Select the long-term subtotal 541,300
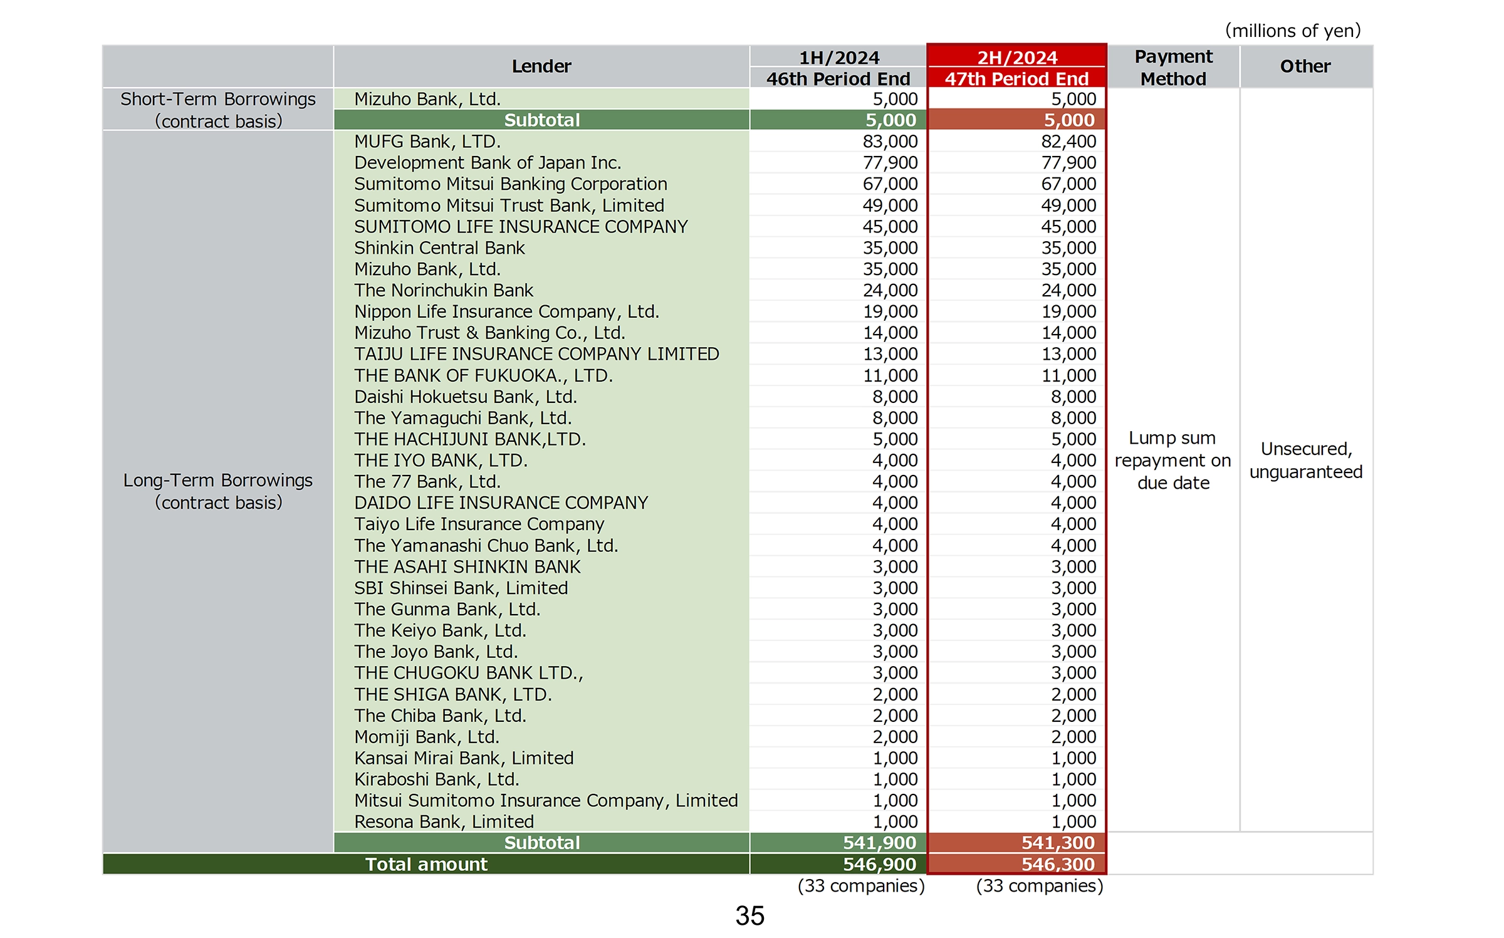Screen dimensions: 1504x938 (x=1058, y=843)
